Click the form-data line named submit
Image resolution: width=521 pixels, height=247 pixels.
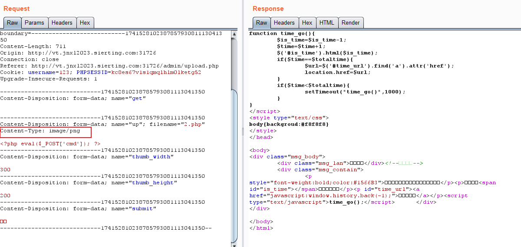(x=78, y=209)
